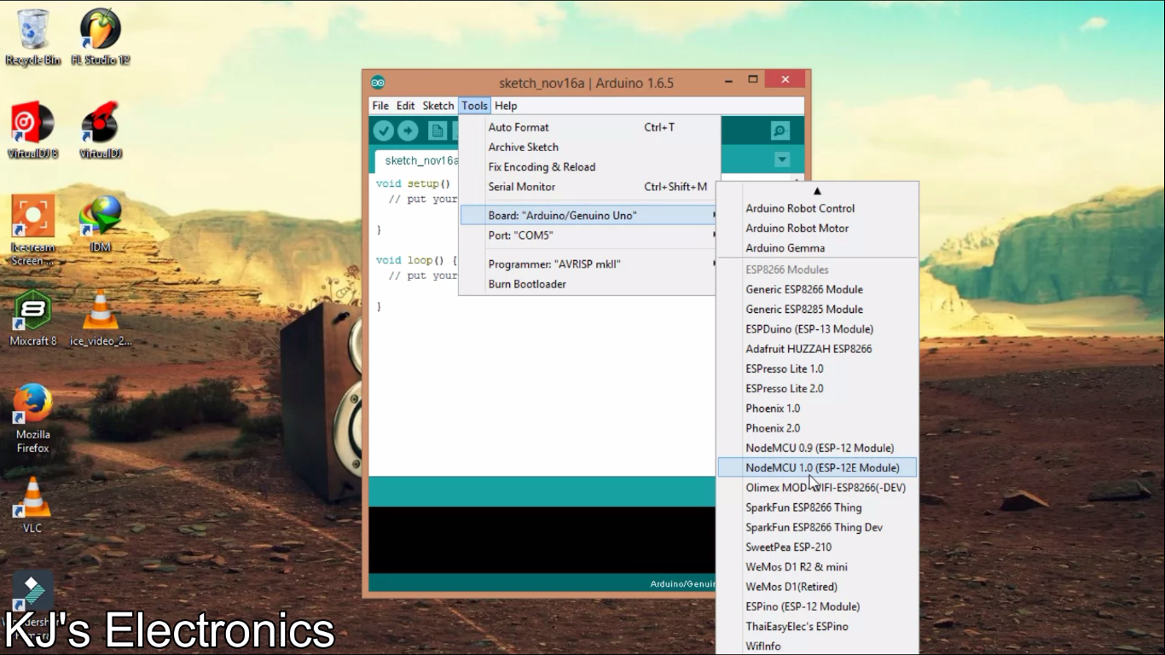Open Ice-cream Screen recorder shortcut
1165x655 pixels.
pyautogui.click(x=32, y=230)
